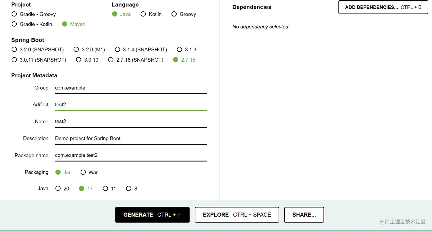Choose Spring Boot 2.7.16 (SNAPSHOT)
The height and width of the screenshot is (231, 432).
(136, 60)
